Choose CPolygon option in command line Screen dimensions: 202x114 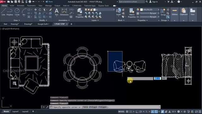tap(102, 107)
